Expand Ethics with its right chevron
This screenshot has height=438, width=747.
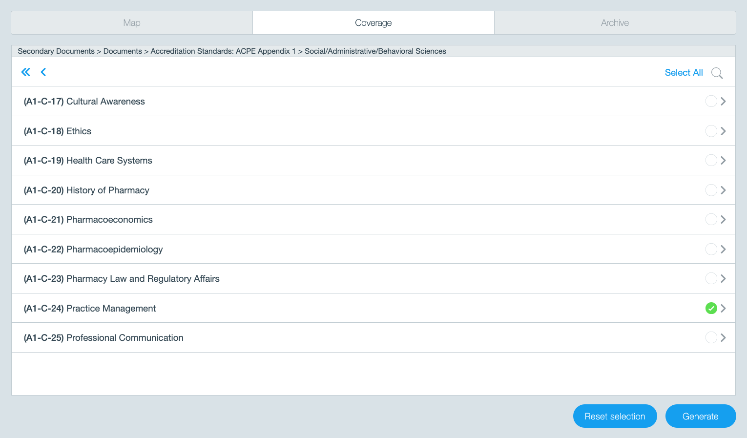[x=724, y=131]
